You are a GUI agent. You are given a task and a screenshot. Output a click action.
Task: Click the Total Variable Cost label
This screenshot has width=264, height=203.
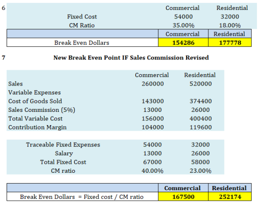tap(35, 118)
